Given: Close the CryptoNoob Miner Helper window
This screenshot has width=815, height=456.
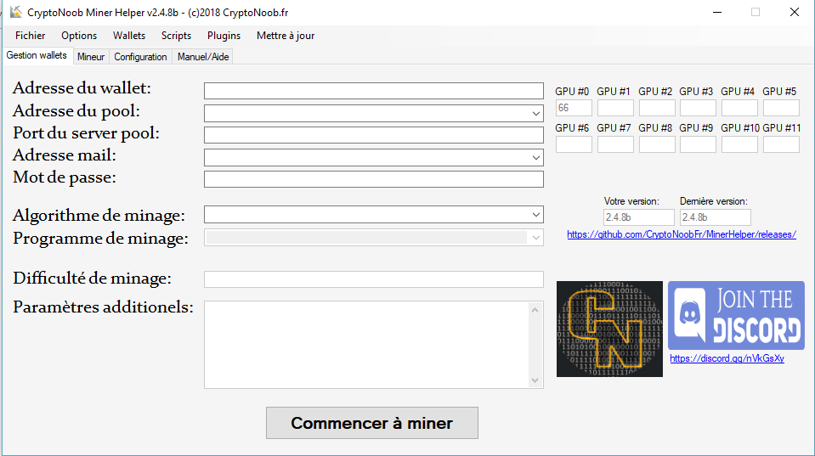Looking at the screenshot, I should pos(795,12).
